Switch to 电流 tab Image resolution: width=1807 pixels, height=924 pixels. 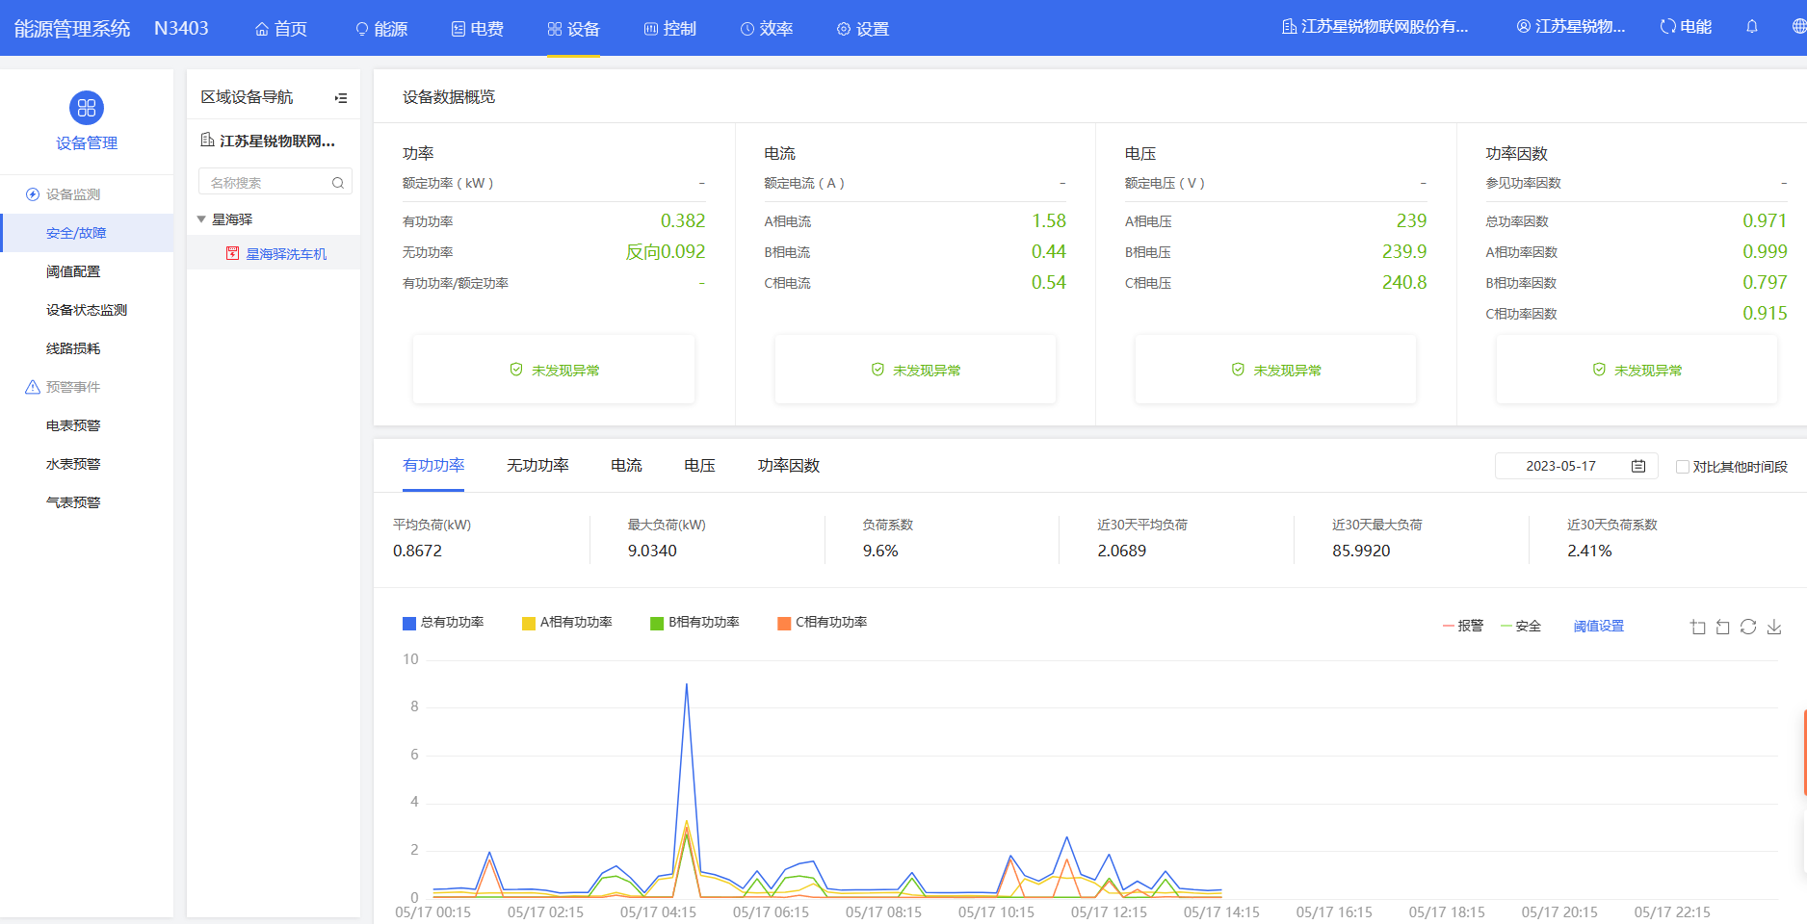pyautogui.click(x=626, y=466)
